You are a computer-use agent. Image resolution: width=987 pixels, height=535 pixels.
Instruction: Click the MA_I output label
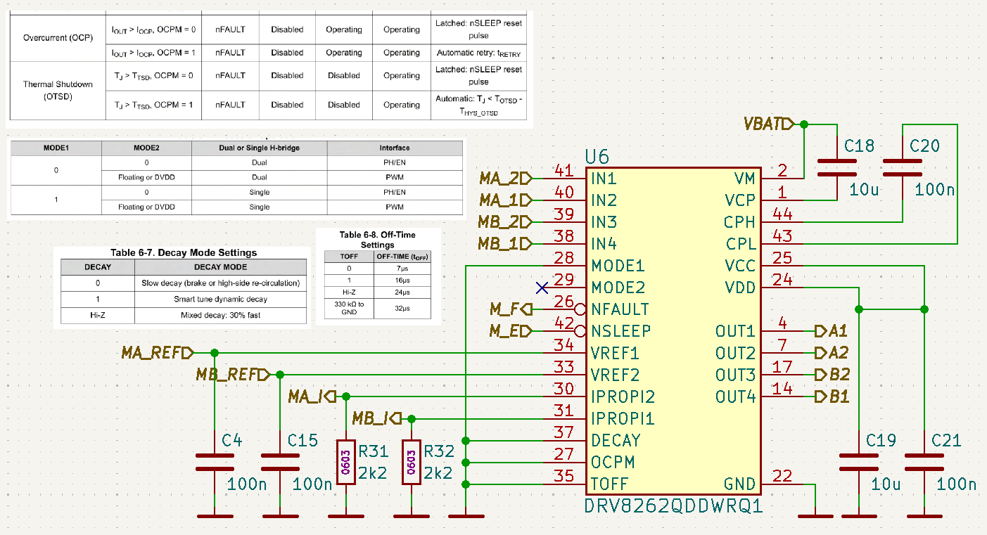(312, 397)
